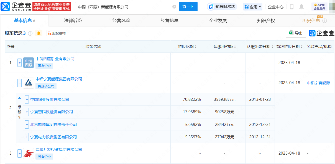
Task: Expand 中国铝业股份有限公司 sub-row
Action: 27,99
